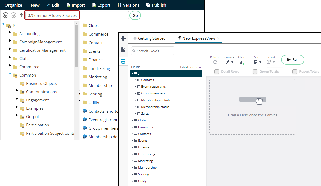Collapse the Common folder in tree

10,74
